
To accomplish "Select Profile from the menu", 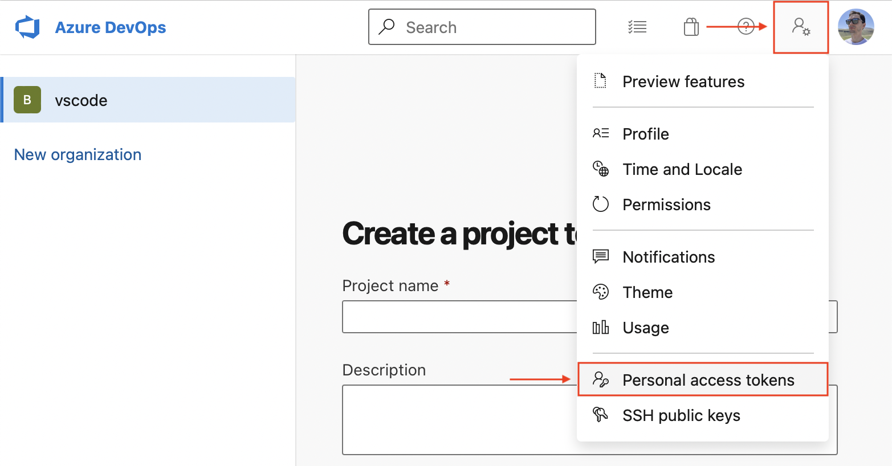I will point(645,133).
